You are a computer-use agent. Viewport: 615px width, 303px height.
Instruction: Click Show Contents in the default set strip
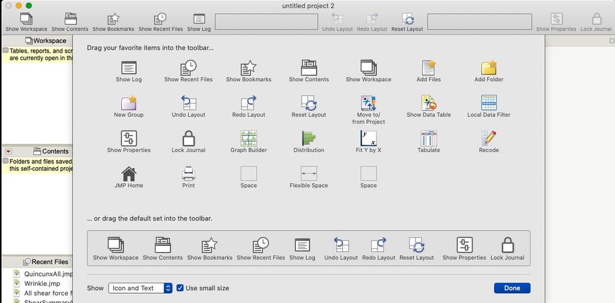(x=163, y=248)
